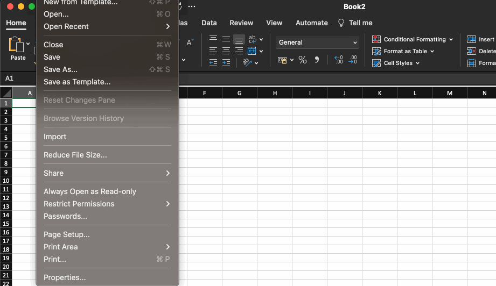Click the Decrease Decimal icon
This screenshot has width=496, height=286.
pos(352,60)
